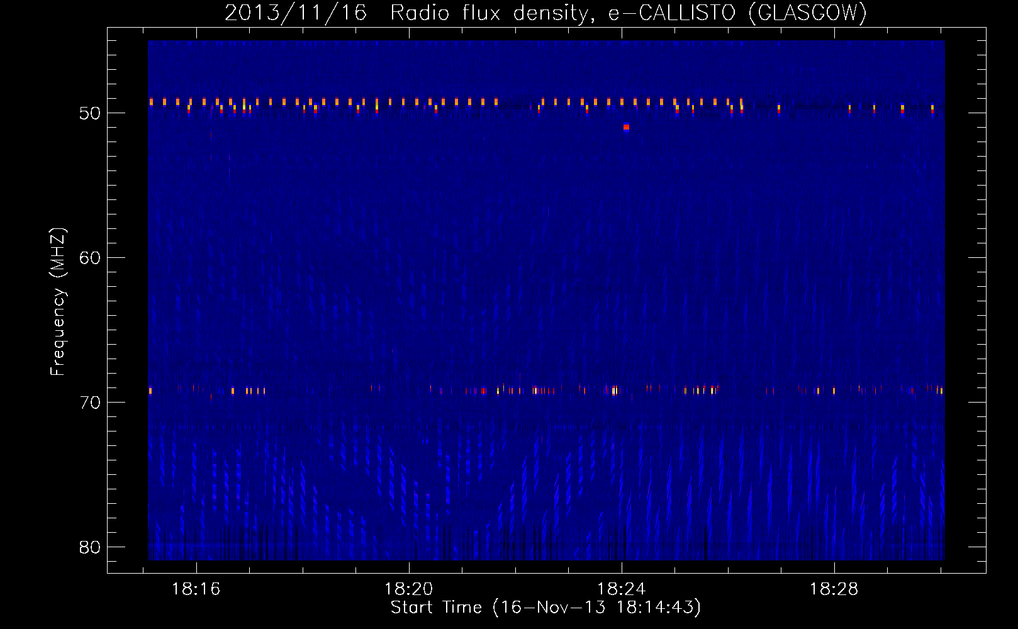Click the 18:28 time tick label
Screen dimensions: 1018x629
pos(834,589)
